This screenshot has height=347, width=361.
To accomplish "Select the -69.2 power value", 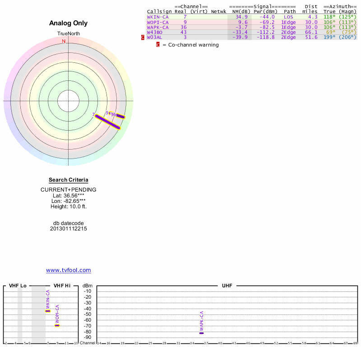I will [267, 22].
